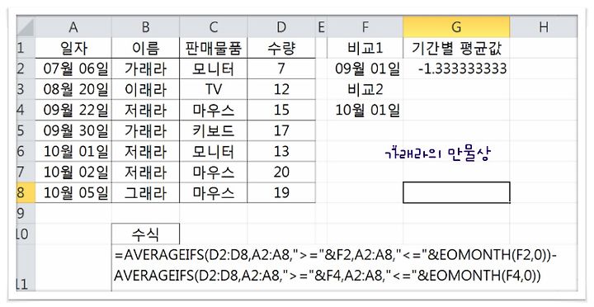
Task: Select quantity cell with value 15
Action: (281, 111)
